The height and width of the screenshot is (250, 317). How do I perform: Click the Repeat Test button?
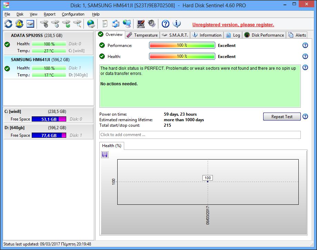pyautogui.click(x=282, y=117)
